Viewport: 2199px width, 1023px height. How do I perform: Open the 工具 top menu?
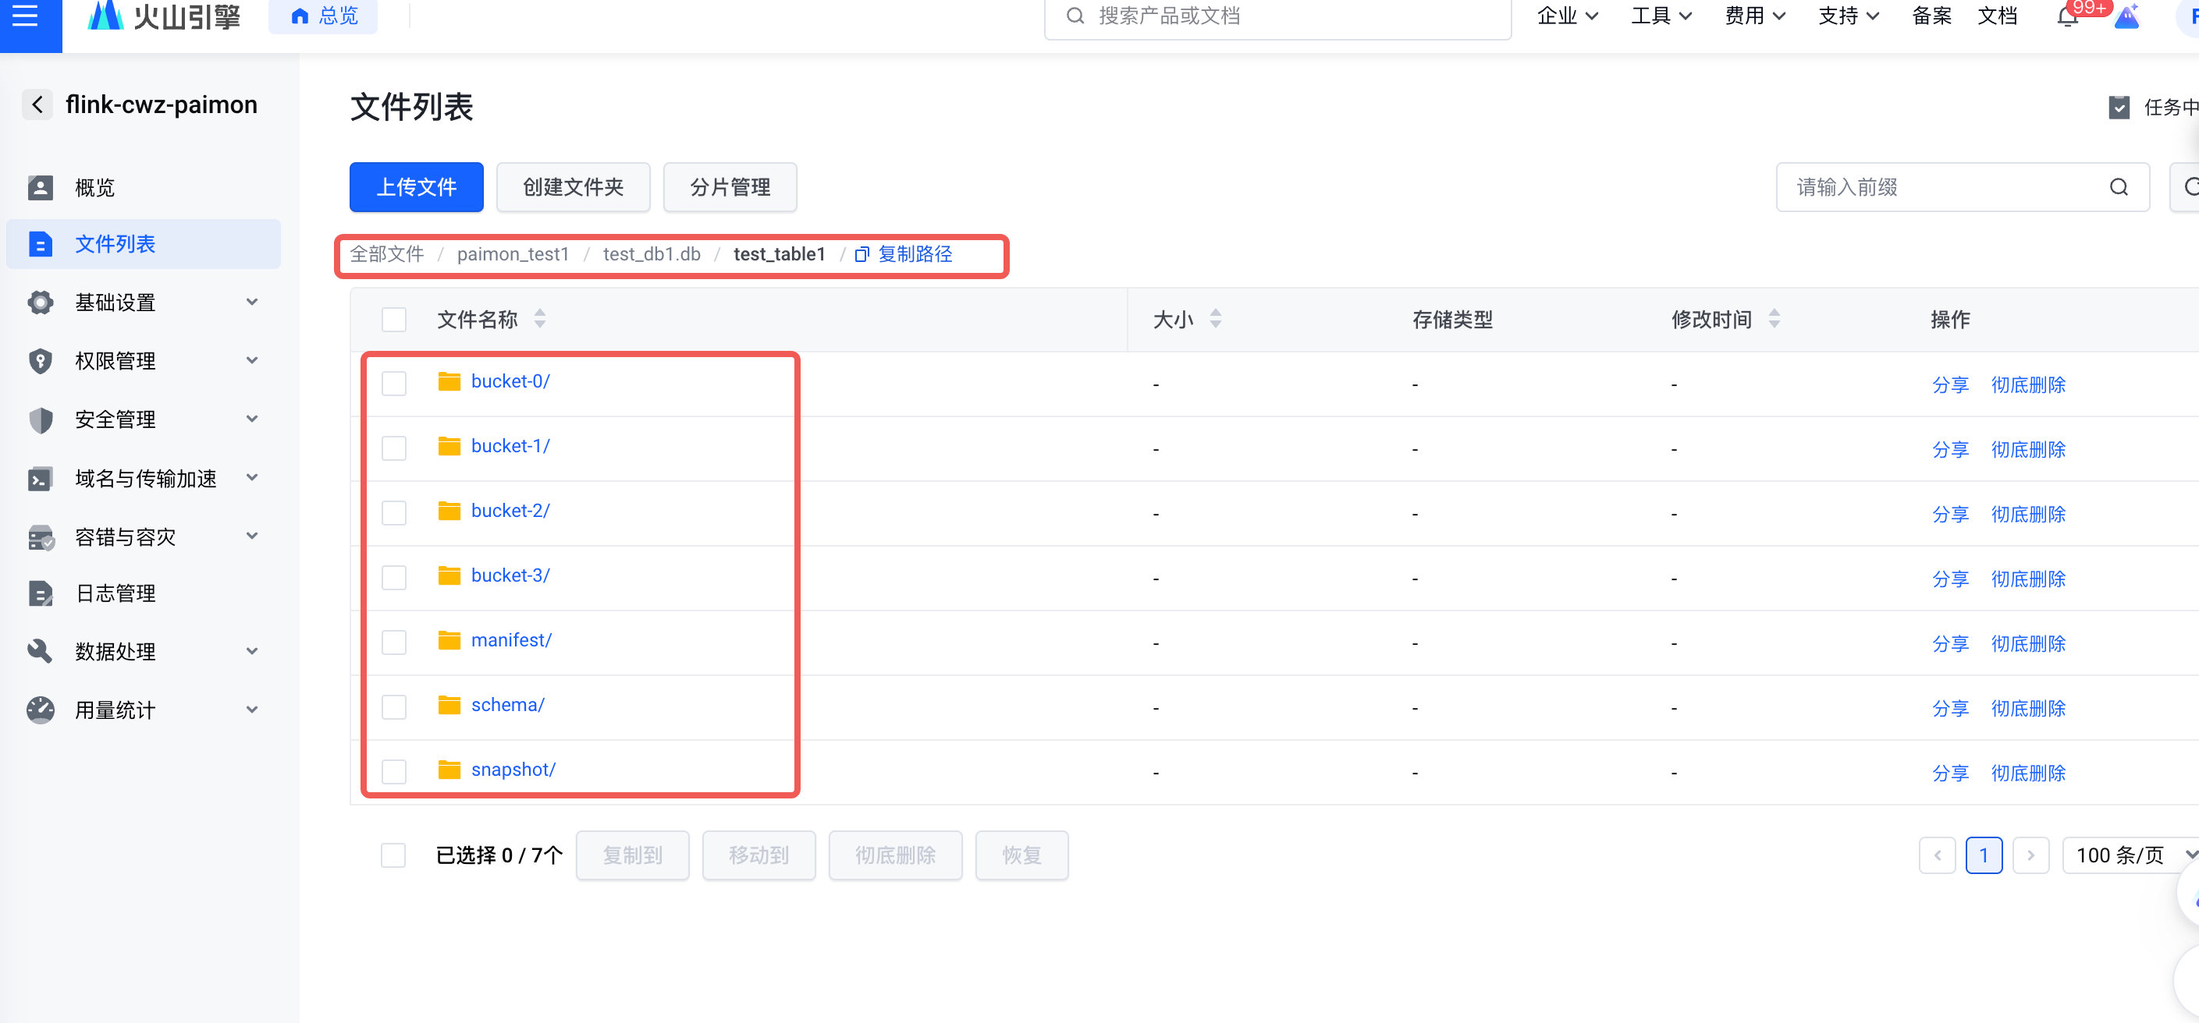[1661, 16]
